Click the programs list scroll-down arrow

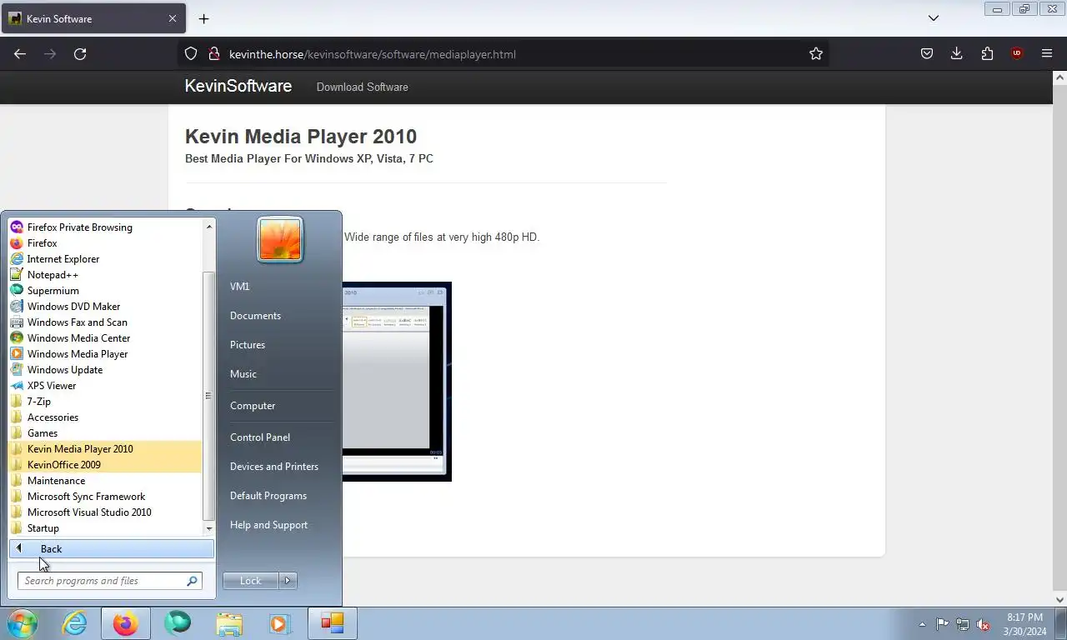tap(209, 528)
